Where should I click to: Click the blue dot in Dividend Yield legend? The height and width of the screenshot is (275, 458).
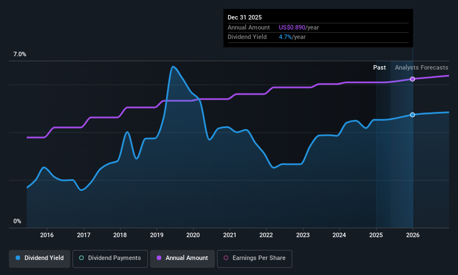point(18,258)
